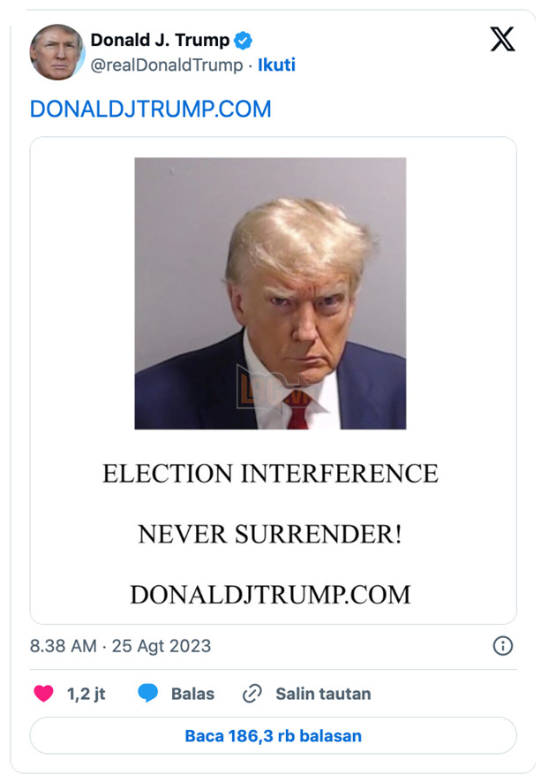Viewport: 556px width, 783px height.
Task: Click the 1,2 jt like count
Action: (86, 694)
